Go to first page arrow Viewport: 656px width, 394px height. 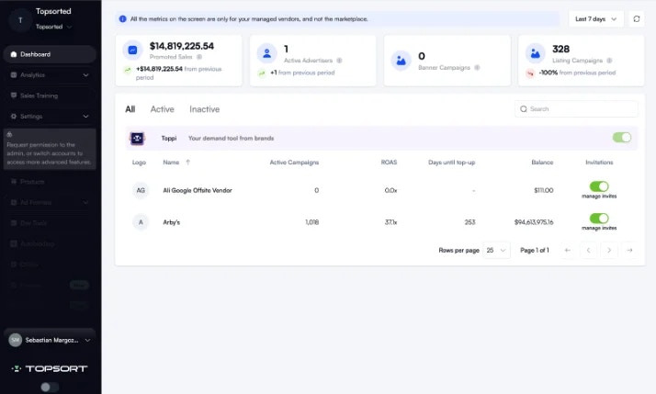pyautogui.click(x=567, y=250)
